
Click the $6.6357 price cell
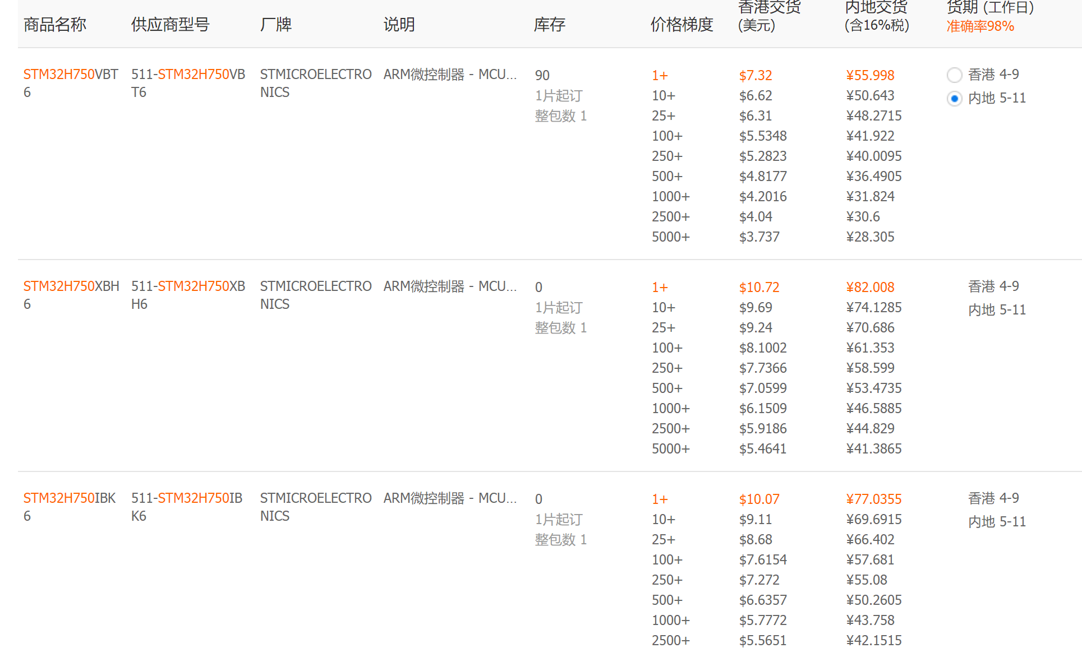point(763,600)
